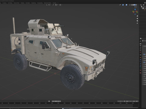Open the Texture properties tab
Screen dimensions: 146x109
point(141,73)
